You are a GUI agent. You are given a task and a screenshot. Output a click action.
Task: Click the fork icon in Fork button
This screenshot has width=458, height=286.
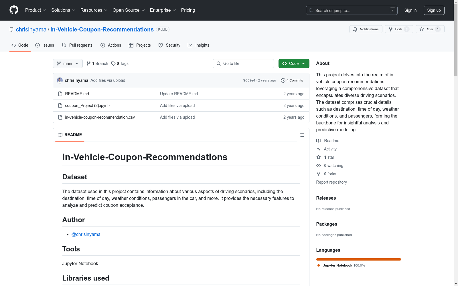pos(391,29)
